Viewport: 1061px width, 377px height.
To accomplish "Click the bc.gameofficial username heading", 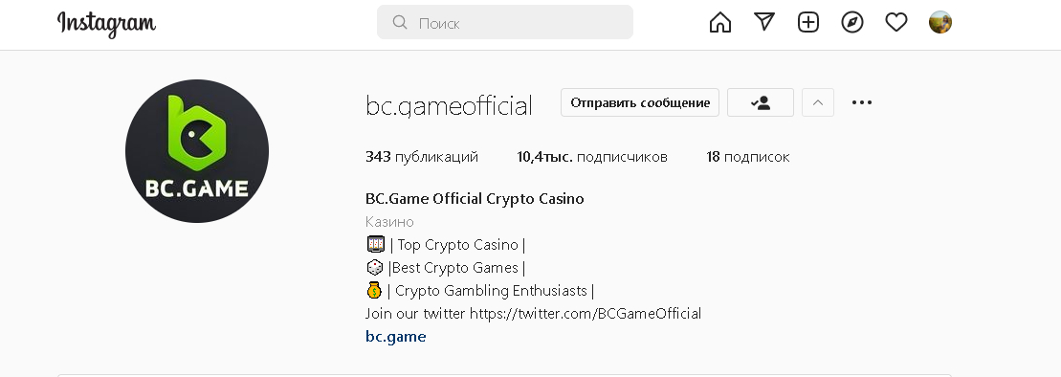I will pos(449,106).
